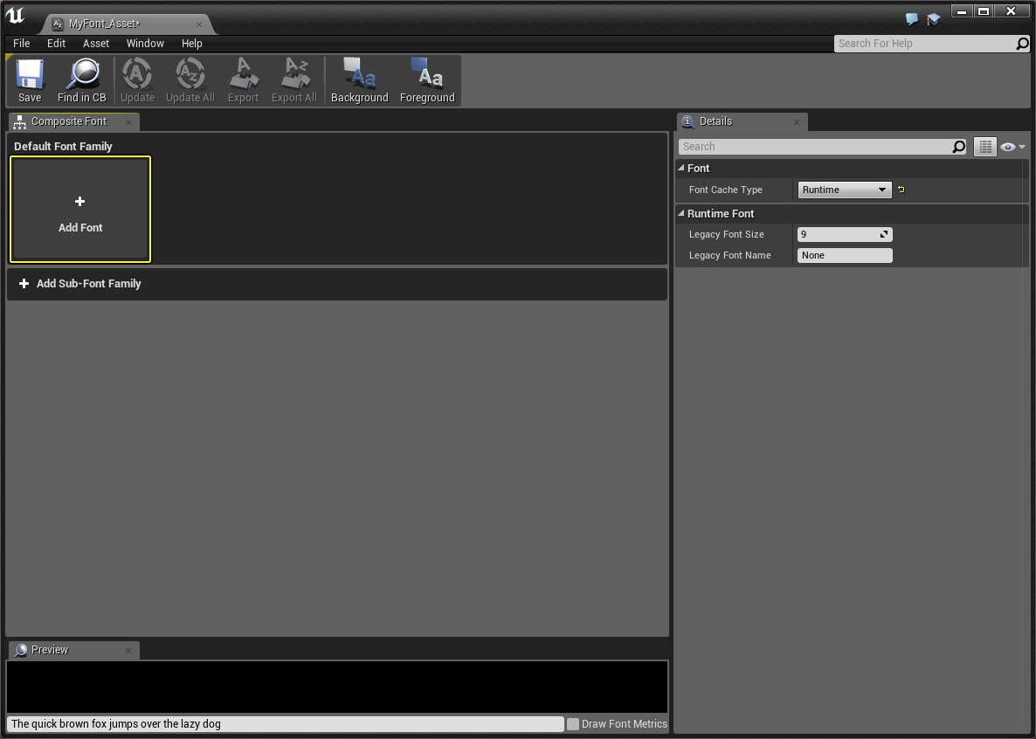The height and width of the screenshot is (739, 1036).
Task: Click the Legacy Font Name field
Action: click(845, 256)
